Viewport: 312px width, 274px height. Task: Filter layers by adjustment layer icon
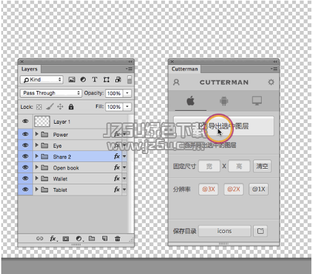83,80
